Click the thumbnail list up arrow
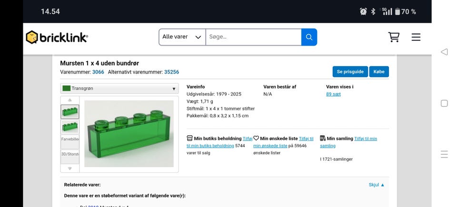This screenshot has width=457, height=207. [x=70, y=100]
